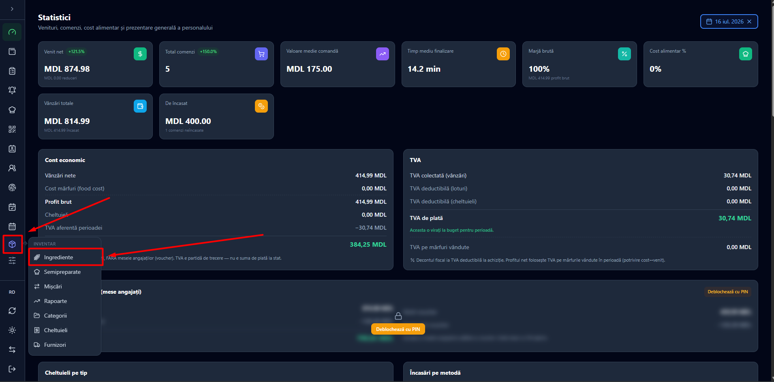The width and height of the screenshot is (774, 382).
Task: Click the Venit net statistics card
Action: [x=95, y=64]
